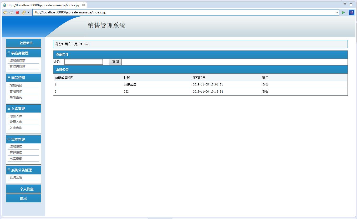Select the index.jsp browser tab

(42, 5)
